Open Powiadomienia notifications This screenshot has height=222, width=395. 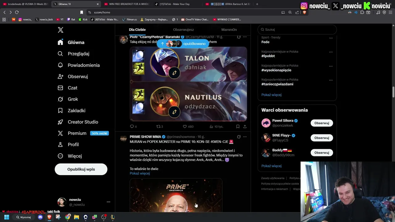click(79, 65)
